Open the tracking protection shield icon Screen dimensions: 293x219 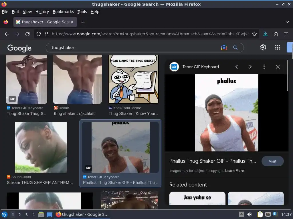(39, 34)
